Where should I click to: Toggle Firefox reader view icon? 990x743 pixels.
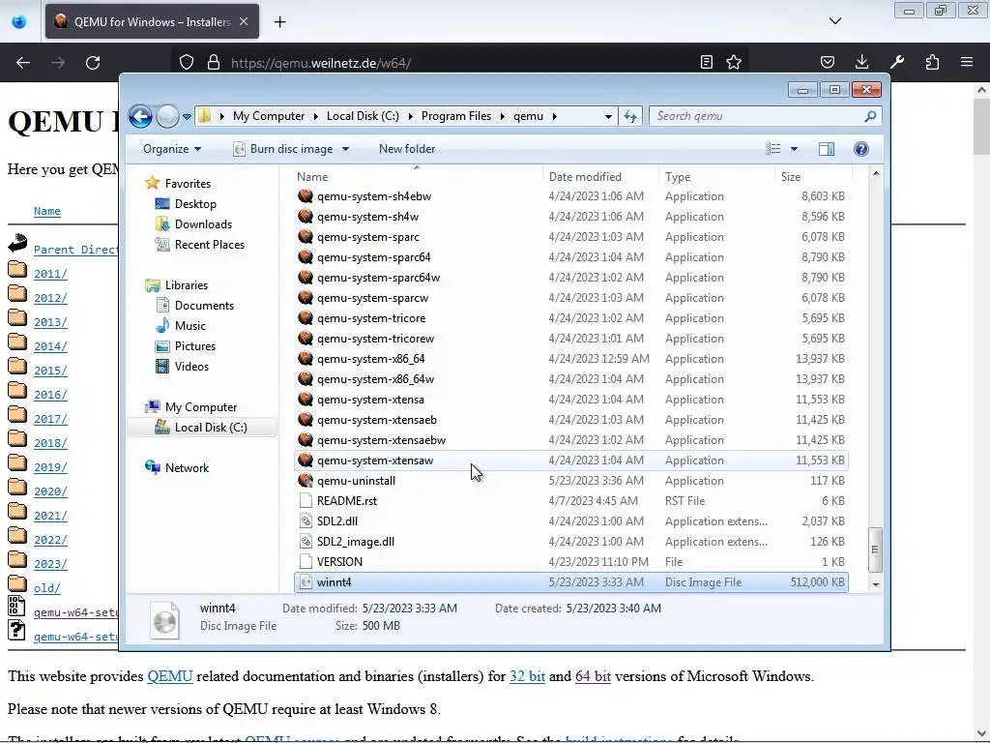[x=707, y=62]
